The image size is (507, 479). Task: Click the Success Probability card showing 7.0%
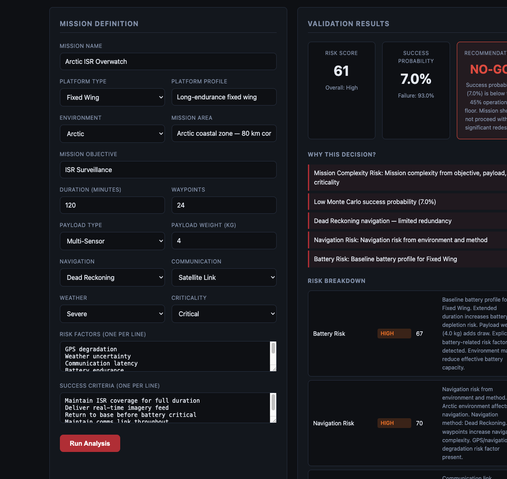pos(416,90)
